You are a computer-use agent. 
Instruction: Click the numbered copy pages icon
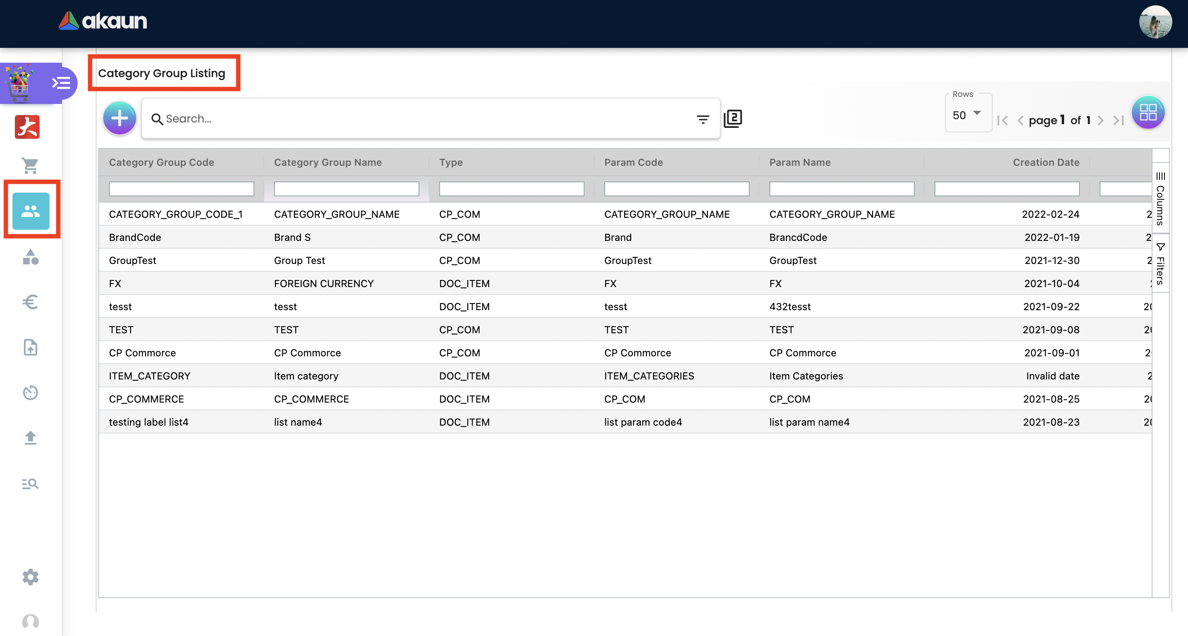pos(733,118)
